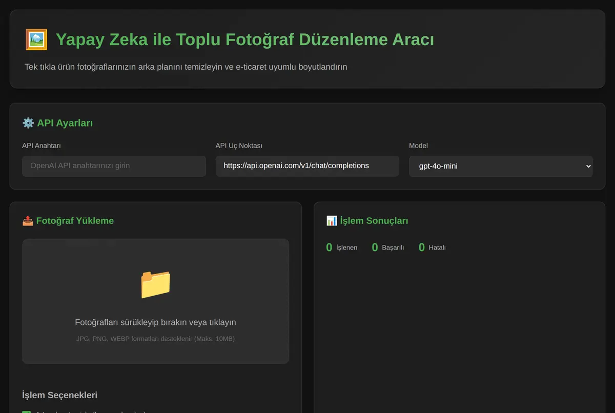Click the gear icon beside API Ayarları
Image resolution: width=615 pixels, height=413 pixels.
pyautogui.click(x=28, y=123)
